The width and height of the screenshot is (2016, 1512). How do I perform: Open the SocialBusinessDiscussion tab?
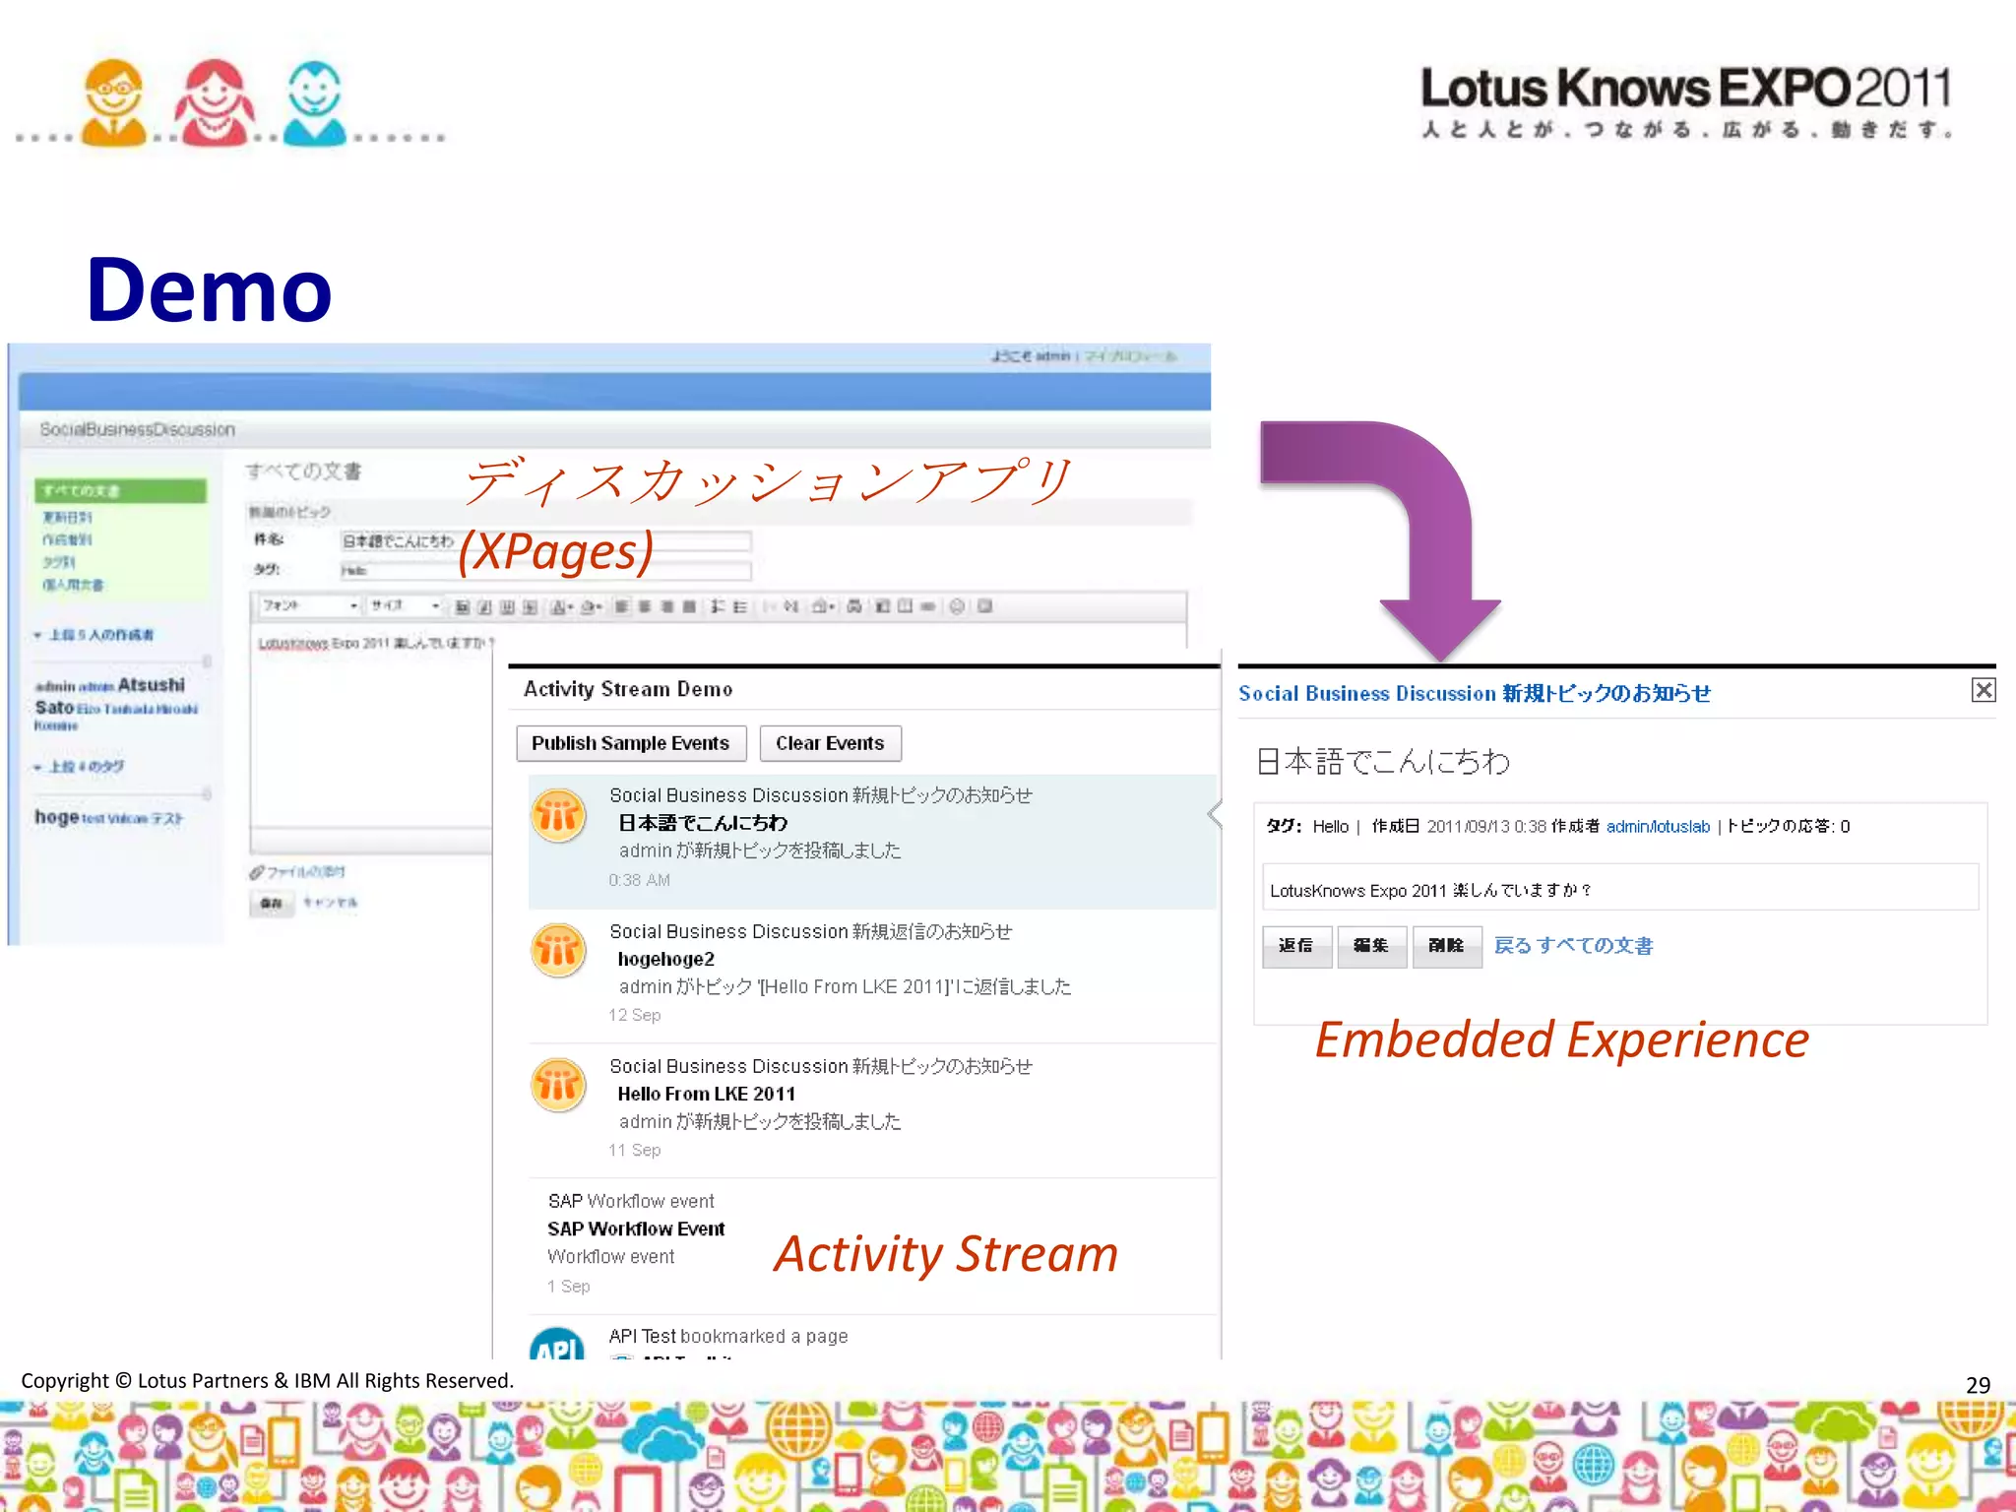pyautogui.click(x=138, y=430)
